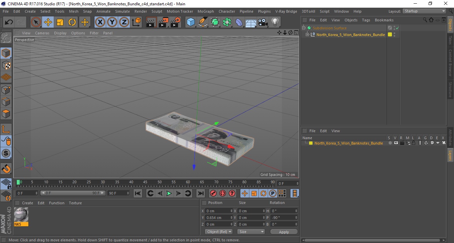Image resolution: width=454 pixels, height=243 pixels.
Task: Toggle the layer Solo dot
Action: (390, 143)
